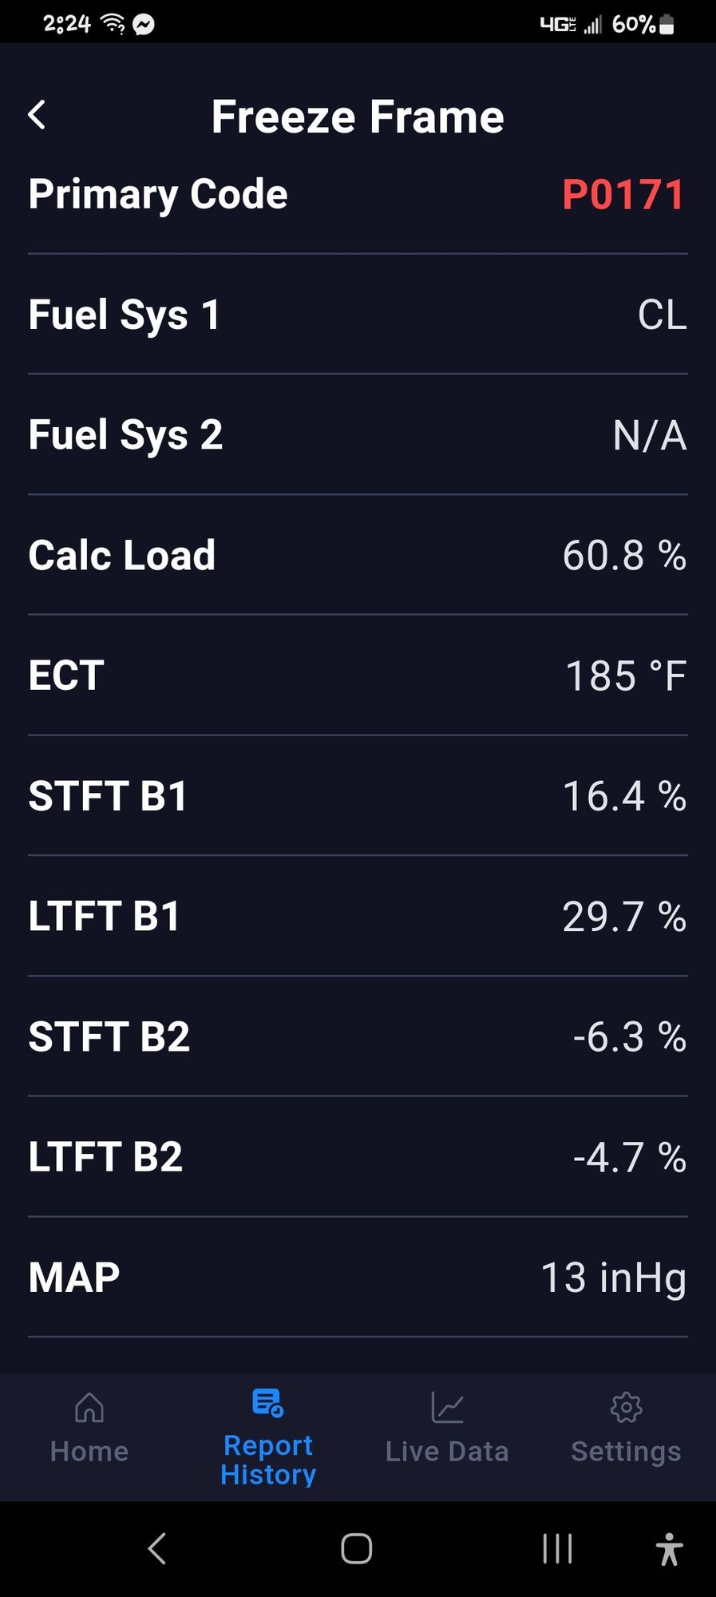Tap the LTFT B1 29.7 % value

(624, 917)
